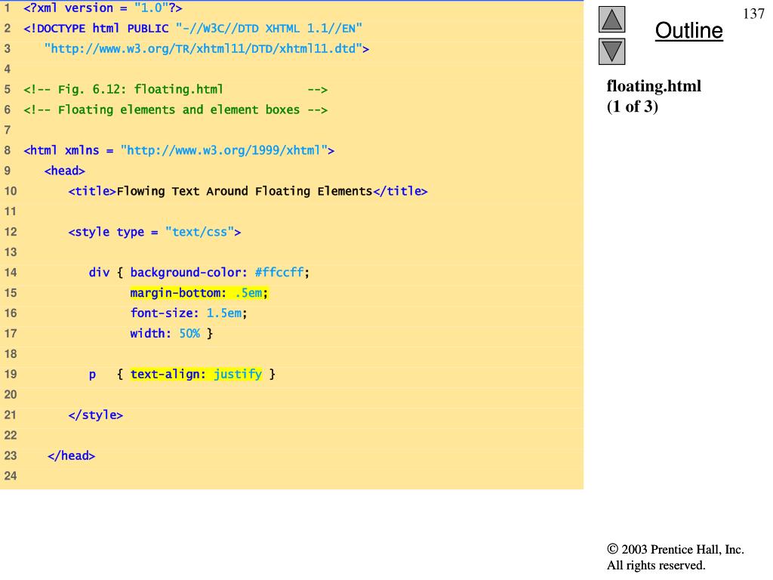Viewport: 773px width, 580px height.
Task: Click the font-size: 1.5em rule
Action: (189, 313)
